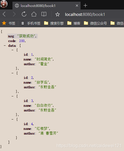The image size is (124, 151).
Task: Collapse the object with id 1
Action: 12,50
